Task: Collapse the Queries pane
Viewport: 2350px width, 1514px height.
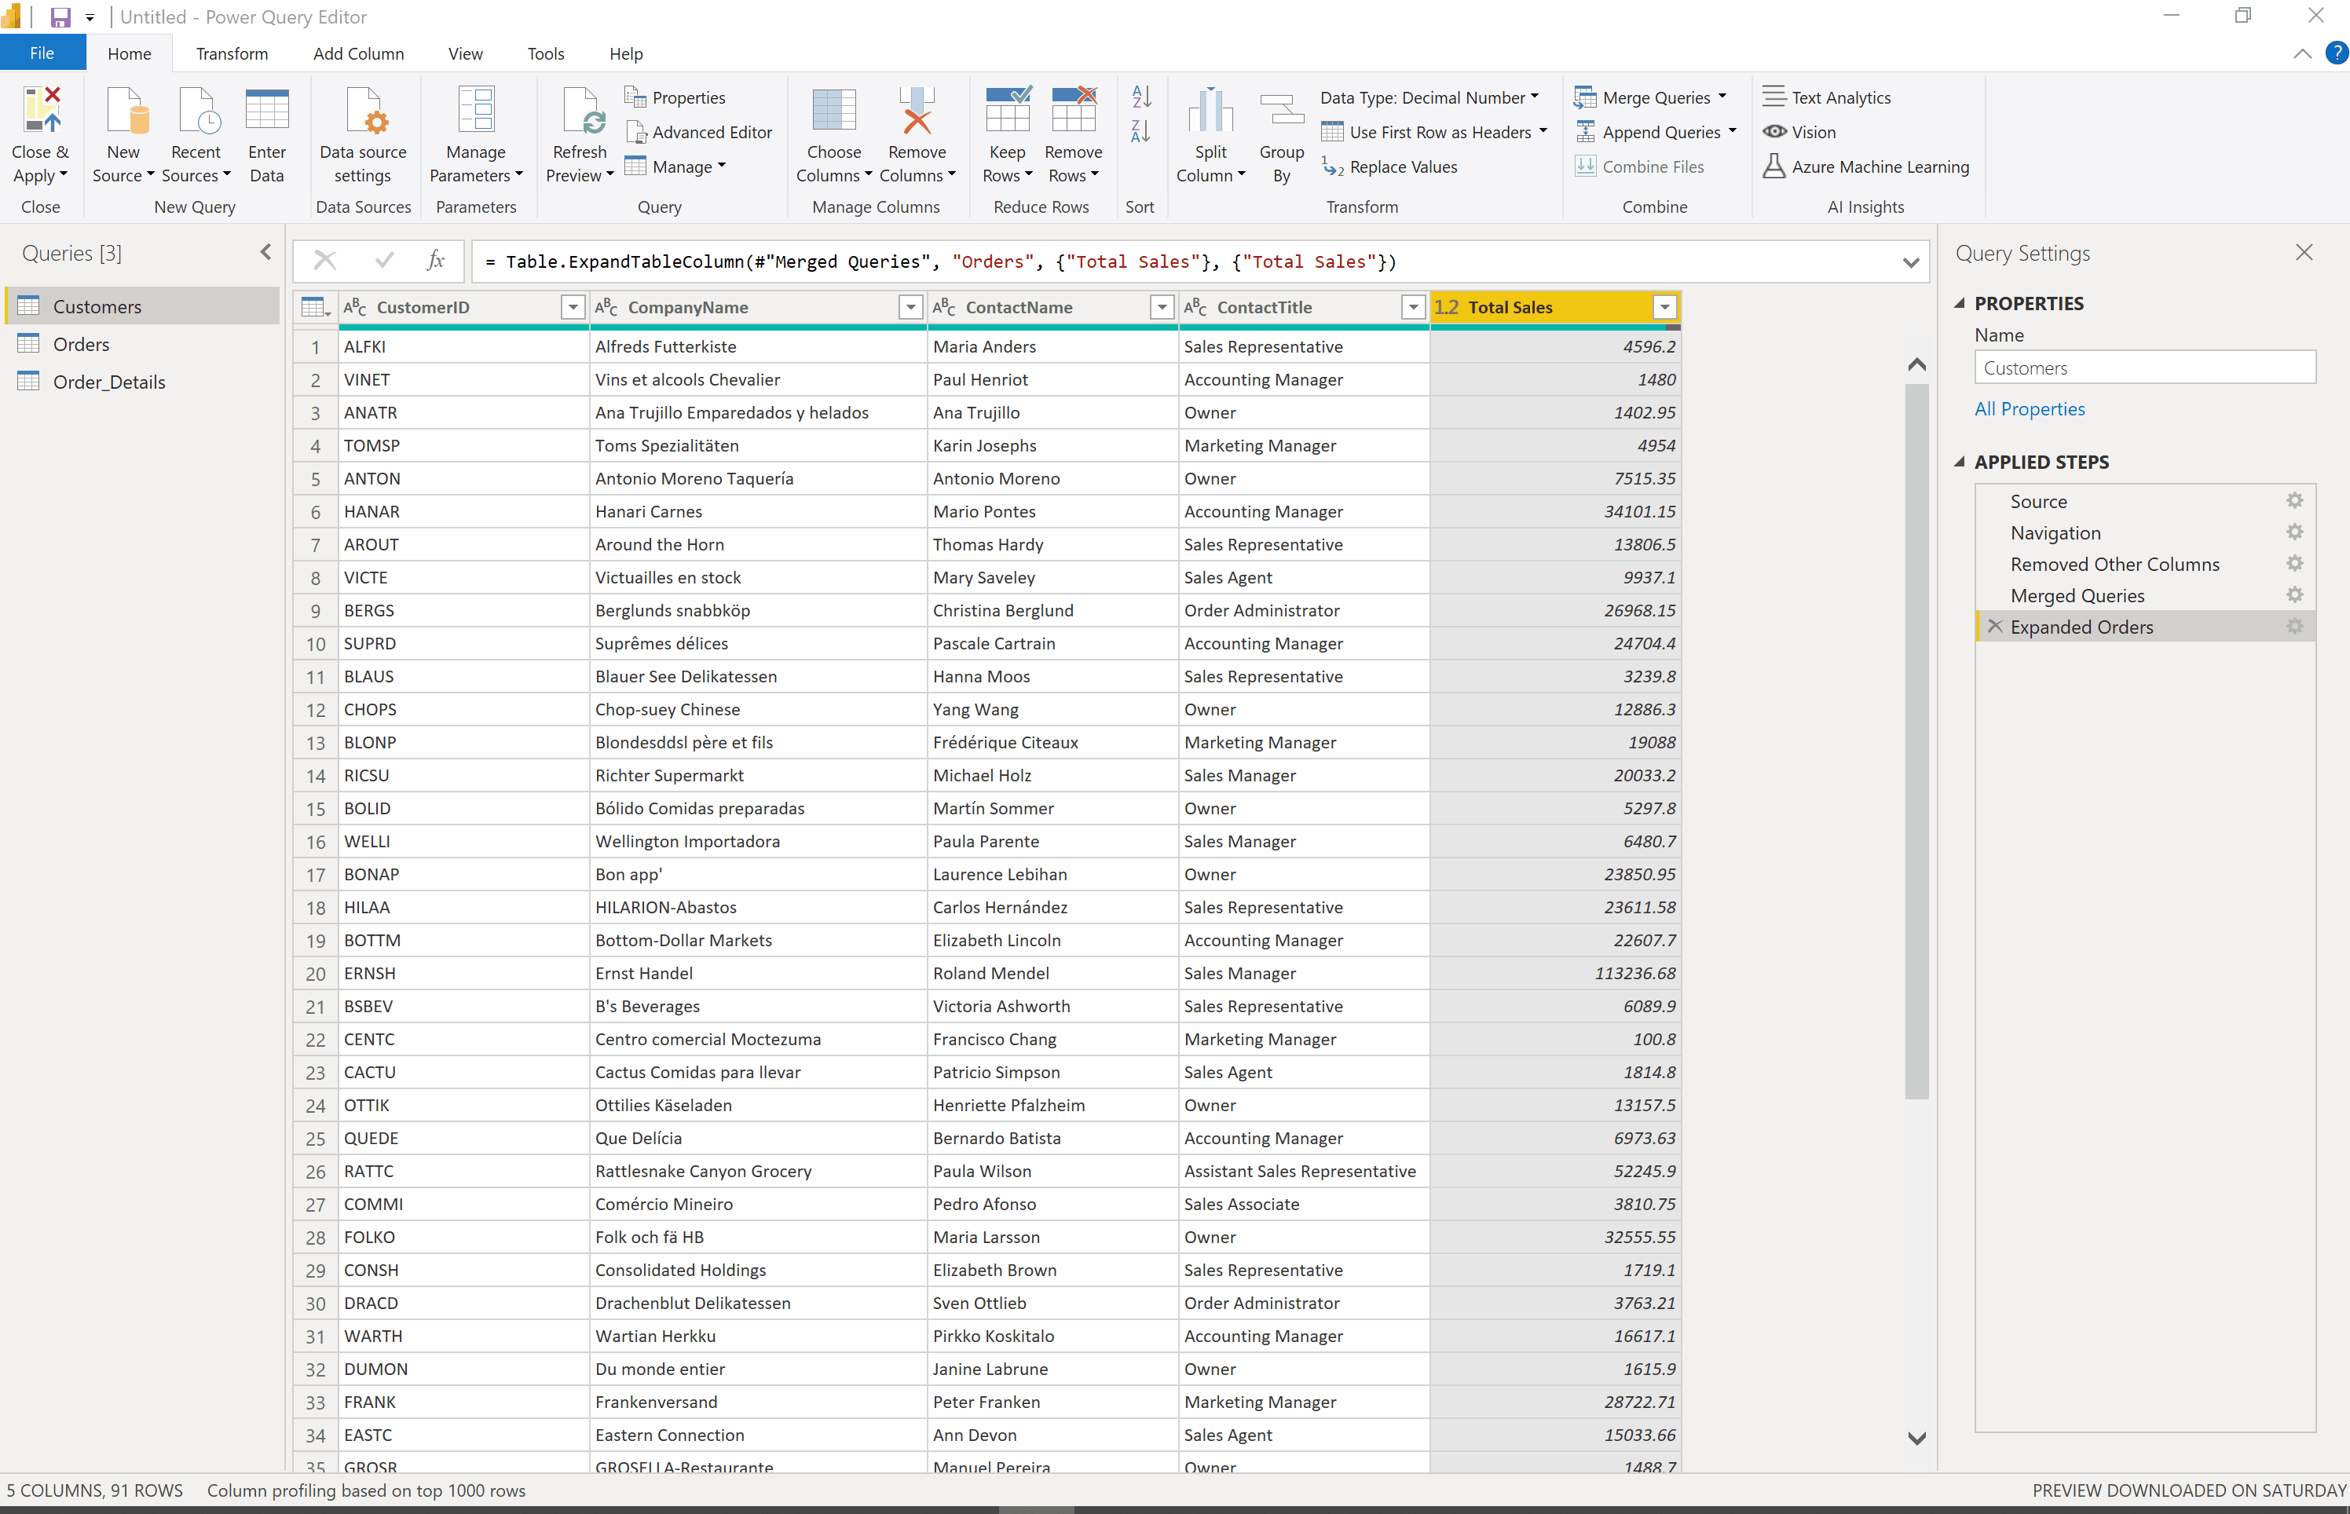Action: click(265, 253)
